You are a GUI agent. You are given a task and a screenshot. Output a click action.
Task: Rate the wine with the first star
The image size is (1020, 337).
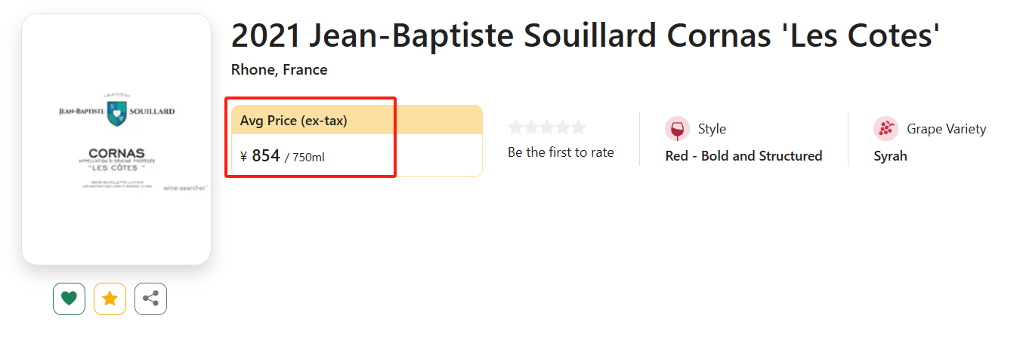516,127
